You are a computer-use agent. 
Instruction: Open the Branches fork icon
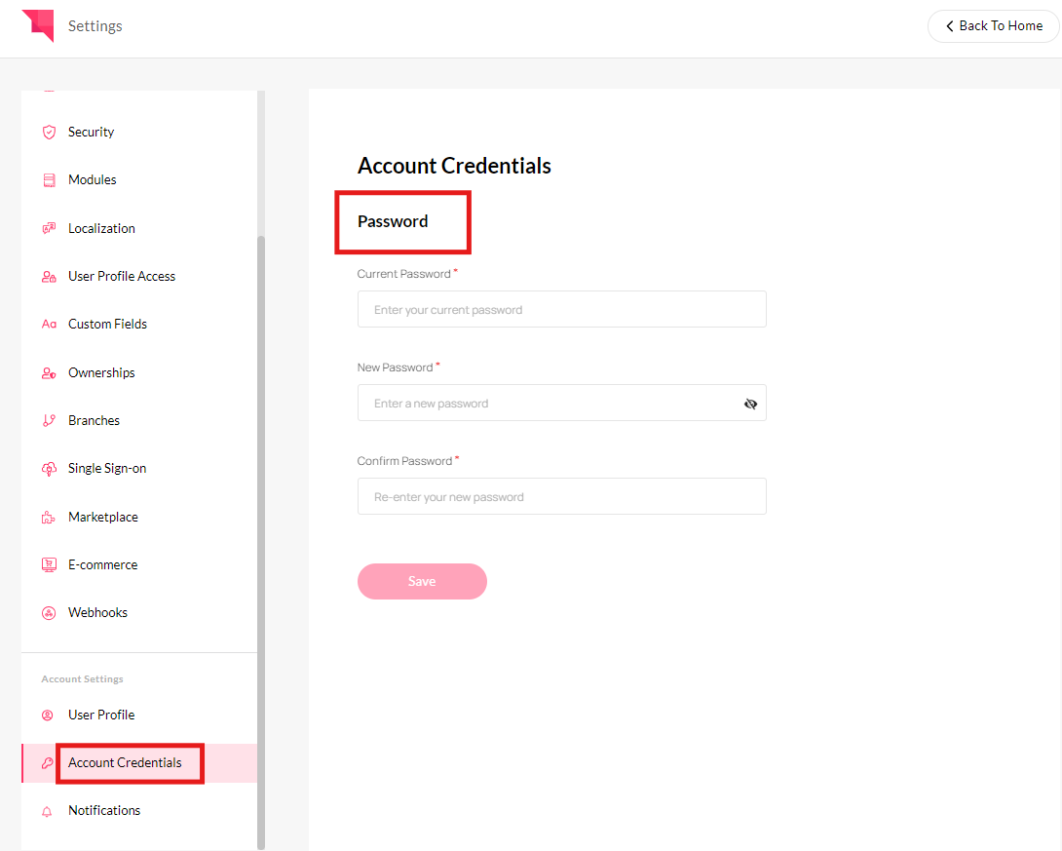49,421
